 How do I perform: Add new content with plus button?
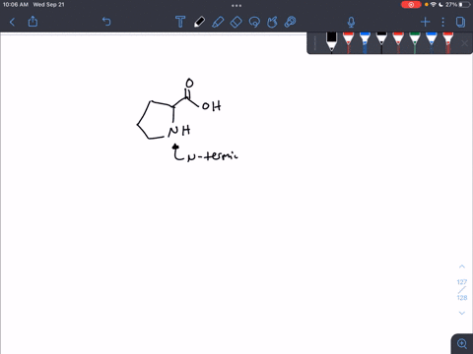pyautogui.click(x=426, y=22)
